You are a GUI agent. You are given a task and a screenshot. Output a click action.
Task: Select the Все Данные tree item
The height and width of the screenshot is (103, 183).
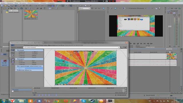pyautogui.click(x=13, y=11)
